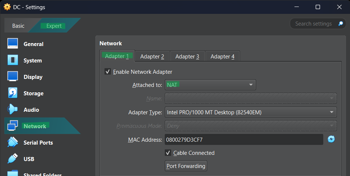Regenerate the MAC address with refresh icon
Viewport: 350px width, 176px height.
coord(331,139)
